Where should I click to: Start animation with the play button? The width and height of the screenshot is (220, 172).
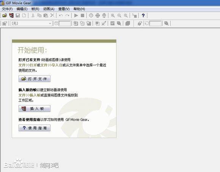click(x=76, y=15)
